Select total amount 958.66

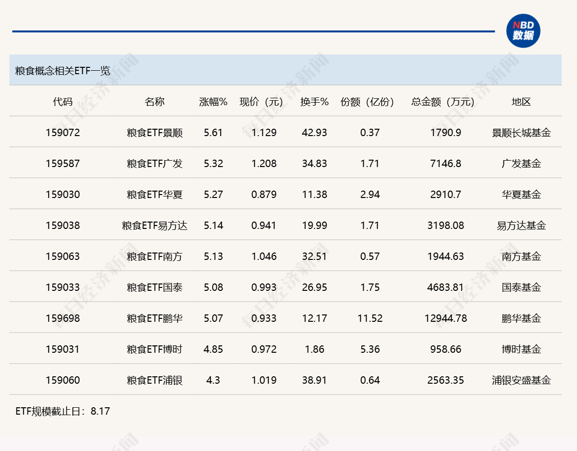click(x=446, y=349)
